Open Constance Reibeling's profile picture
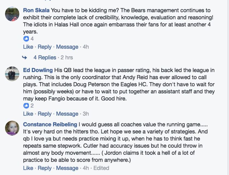Viewport: 229px width, 175px height. [x=12, y=128]
